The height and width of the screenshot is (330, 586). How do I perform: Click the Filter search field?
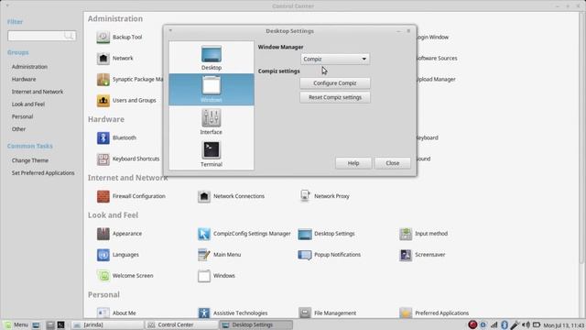pos(41,36)
